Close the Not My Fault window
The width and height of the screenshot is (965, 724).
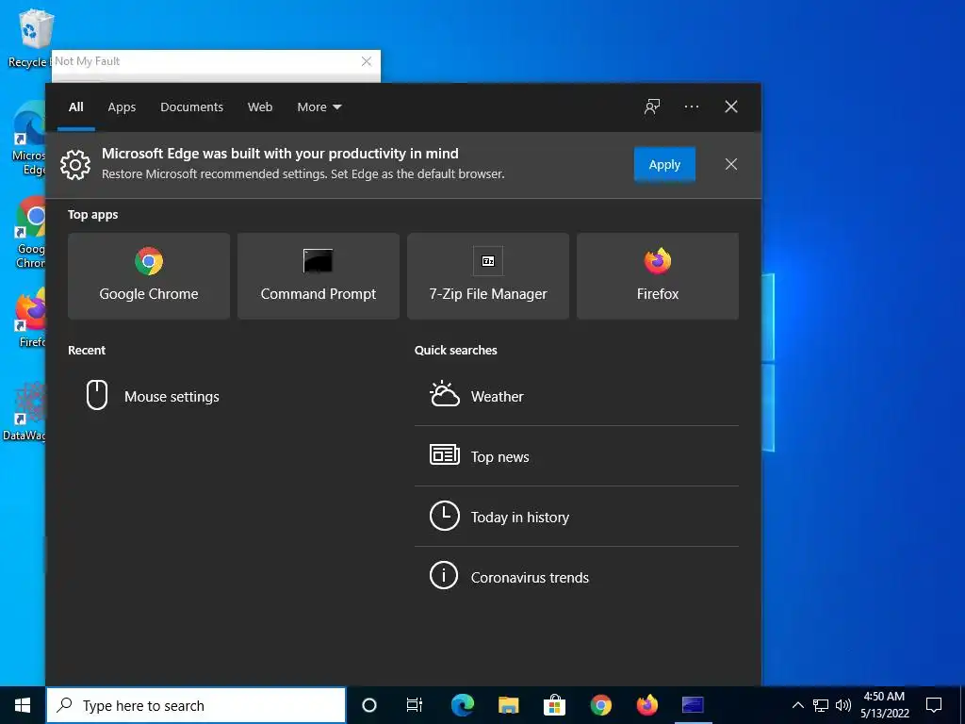[x=367, y=61]
